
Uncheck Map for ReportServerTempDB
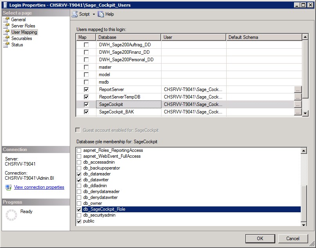point(86,97)
